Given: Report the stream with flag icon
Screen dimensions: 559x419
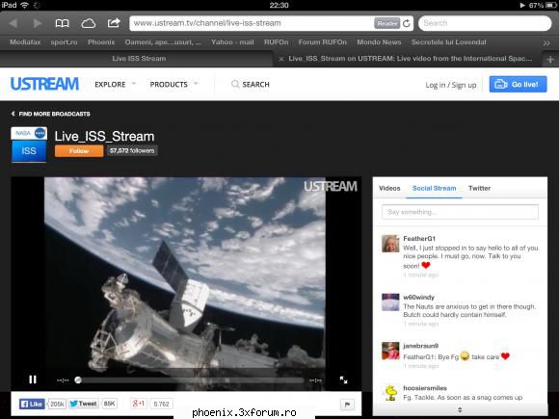Looking at the screenshot, I should 347,404.
